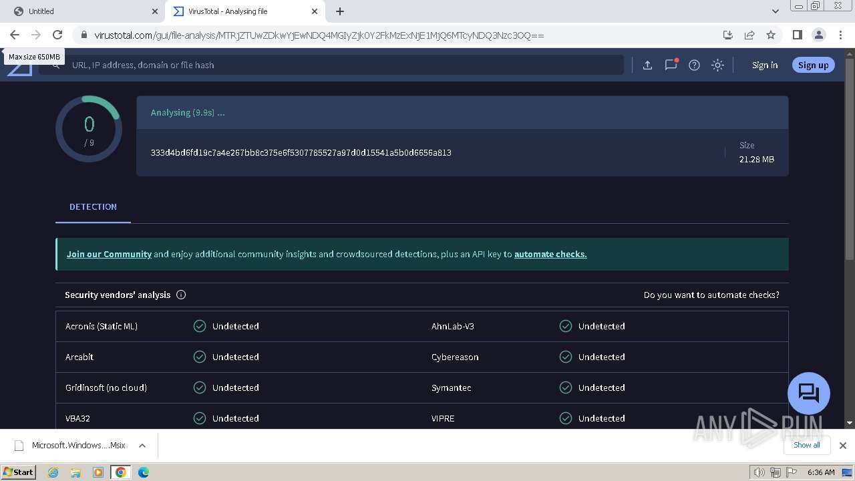
Task: Select the VirusTotal - Analysing file tab
Action: tap(245, 11)
